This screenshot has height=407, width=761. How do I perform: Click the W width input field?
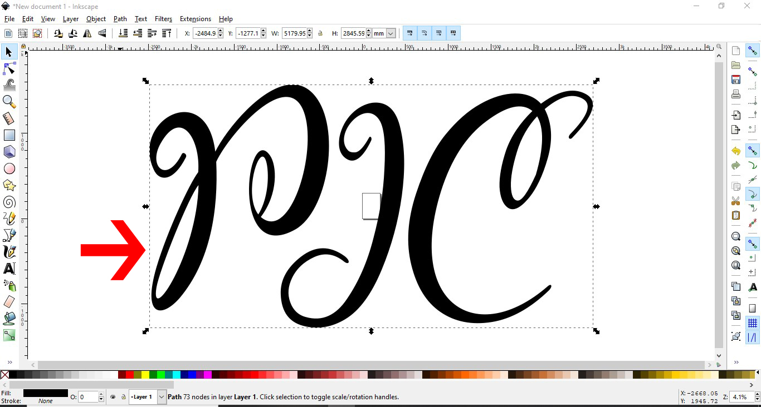point(295,33)
